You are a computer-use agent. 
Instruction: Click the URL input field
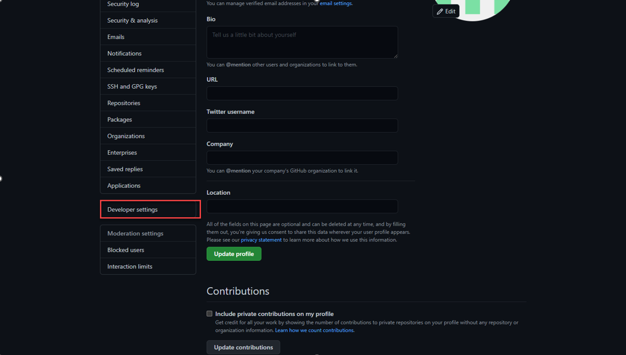tap(302, 94)
